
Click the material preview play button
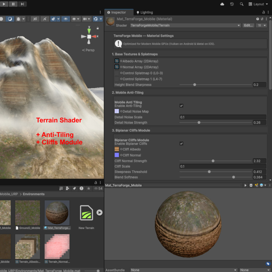coord(245,185)
